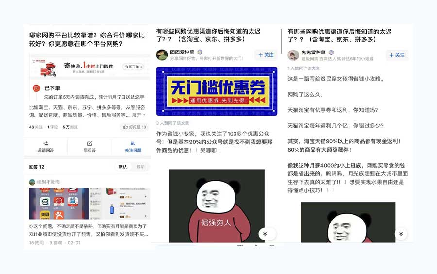
Task: Expand middle article using double-chevron button
Action: (265, 234)
